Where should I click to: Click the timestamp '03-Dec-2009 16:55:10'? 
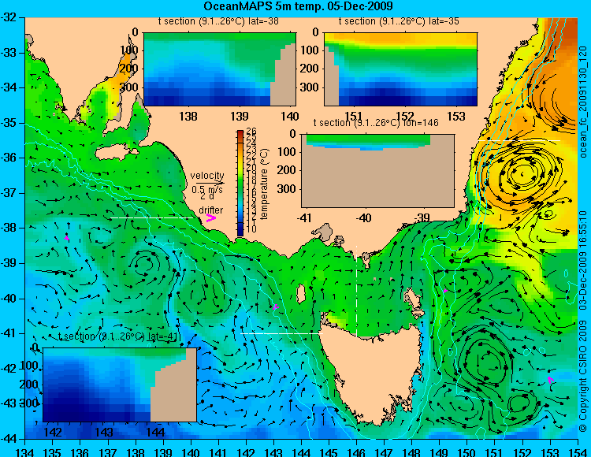(x=583, y=260)
